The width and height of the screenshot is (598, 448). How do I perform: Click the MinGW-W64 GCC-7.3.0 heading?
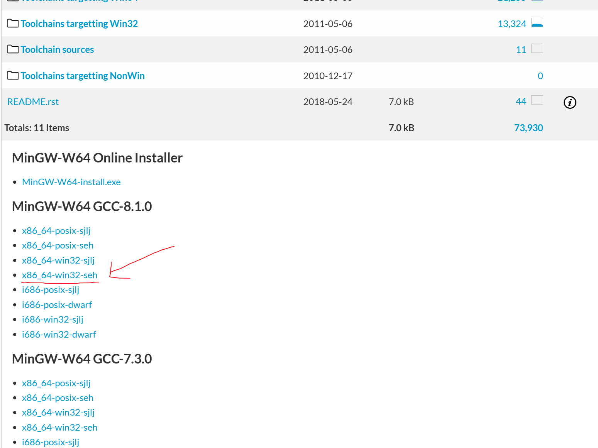[x=82, y=359]
